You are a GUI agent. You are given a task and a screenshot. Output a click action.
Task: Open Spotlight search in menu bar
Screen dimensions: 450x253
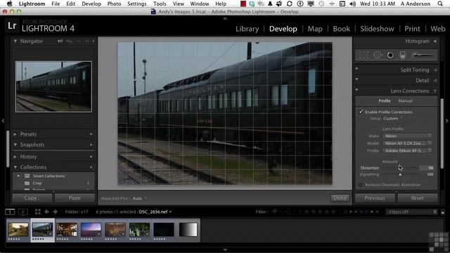[x=440, y=4]
